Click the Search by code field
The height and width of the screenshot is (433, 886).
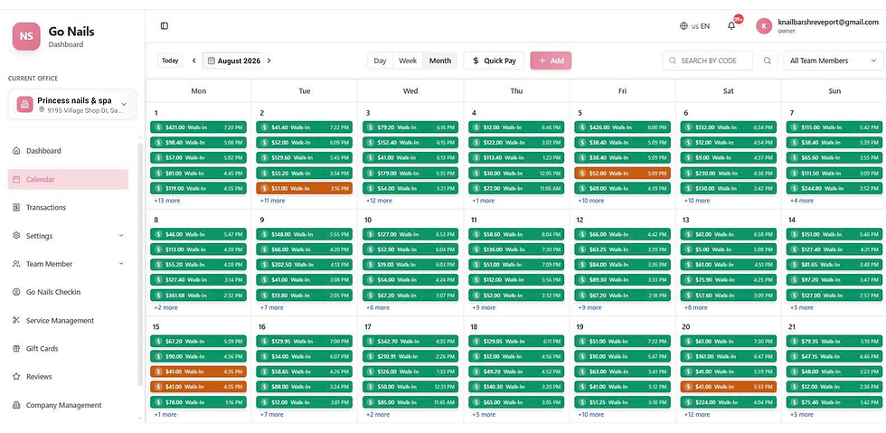coord(707,61)
